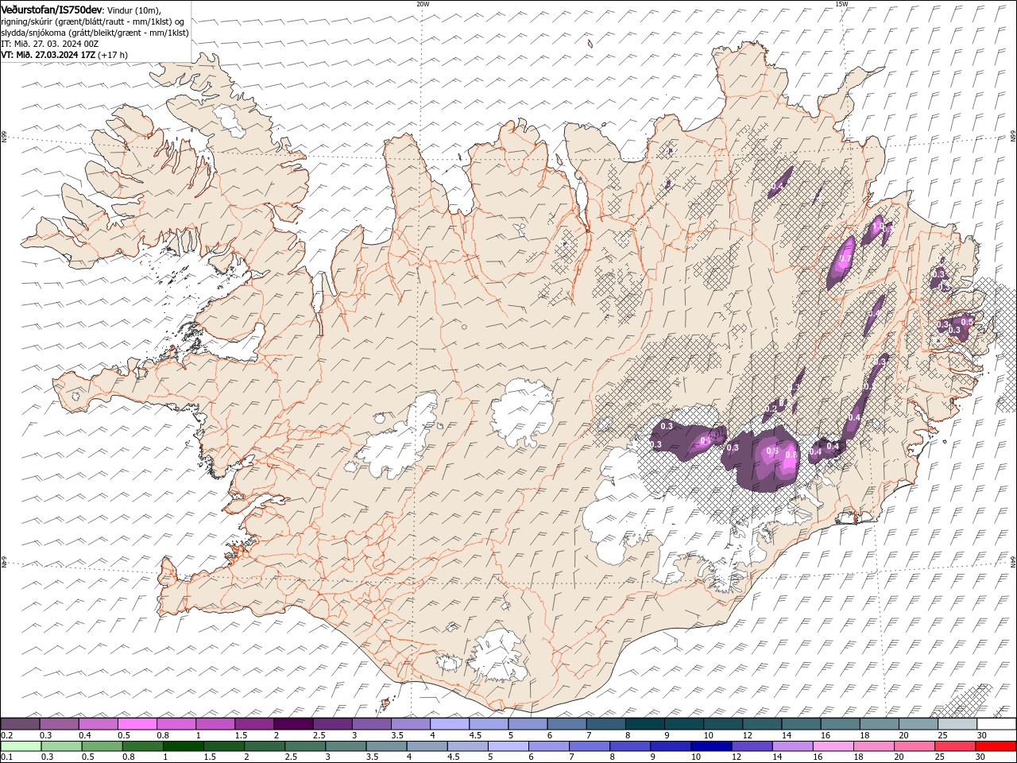Click the pale mint green legend swatch labeled 0.1

point(21,746)
